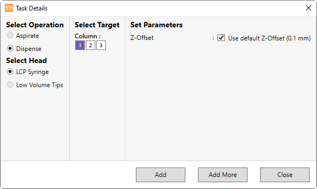The width and height of the screenshot is (317, 189).
Task: Click the Add button
Action: point(161,175)
